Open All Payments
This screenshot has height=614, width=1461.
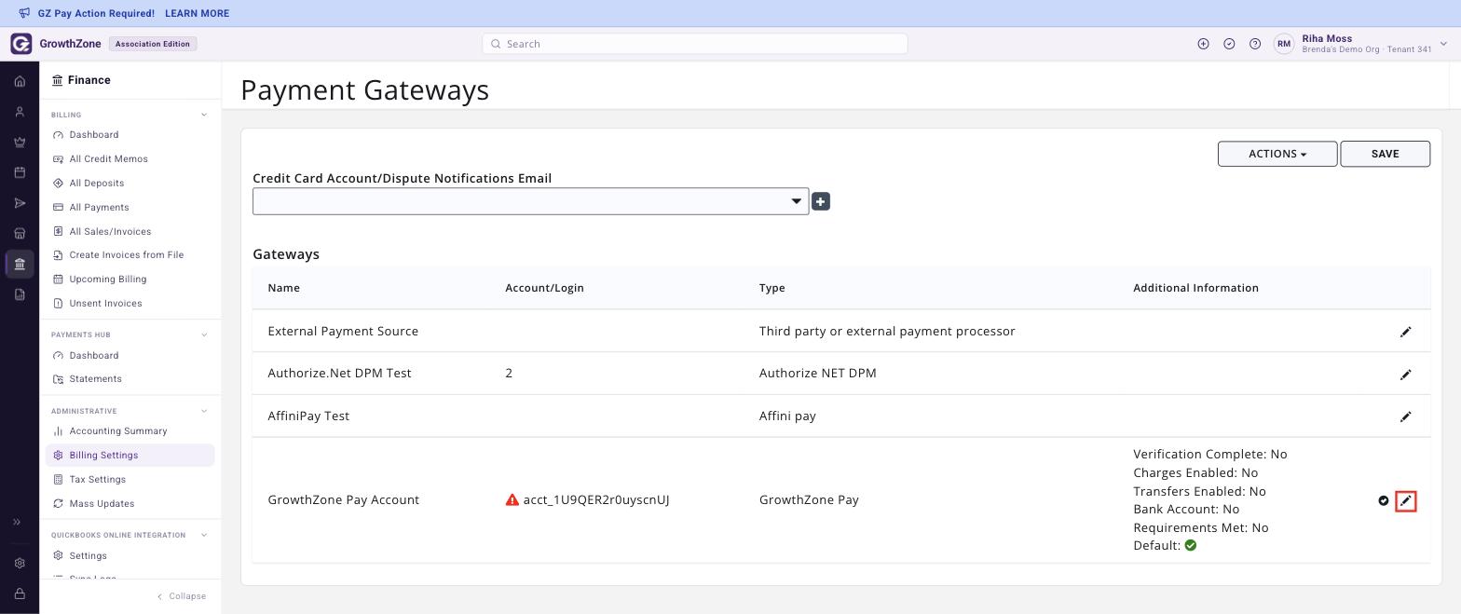point(100,208)
